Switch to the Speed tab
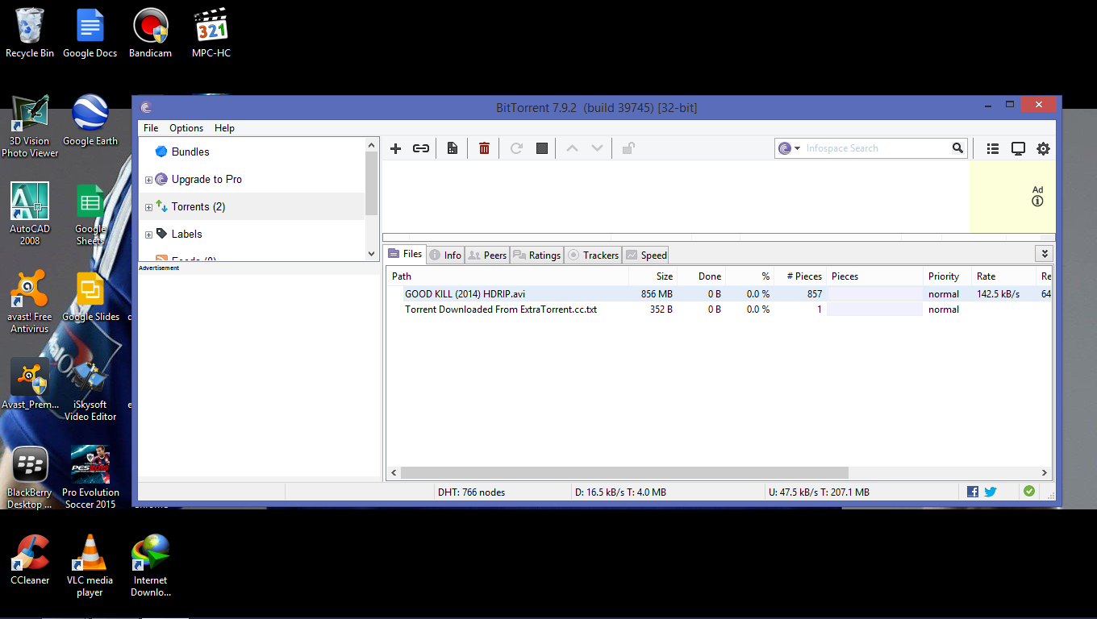 [646, 255]
